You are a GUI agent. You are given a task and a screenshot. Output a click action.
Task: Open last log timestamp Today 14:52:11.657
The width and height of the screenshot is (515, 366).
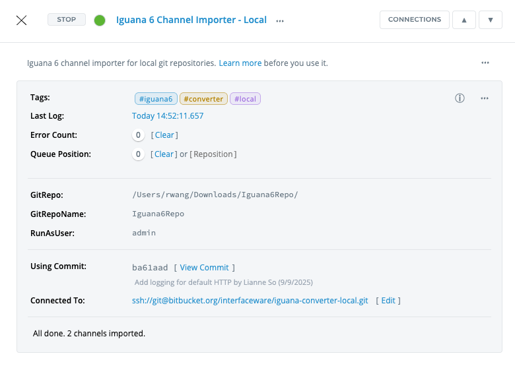(168, 116)
